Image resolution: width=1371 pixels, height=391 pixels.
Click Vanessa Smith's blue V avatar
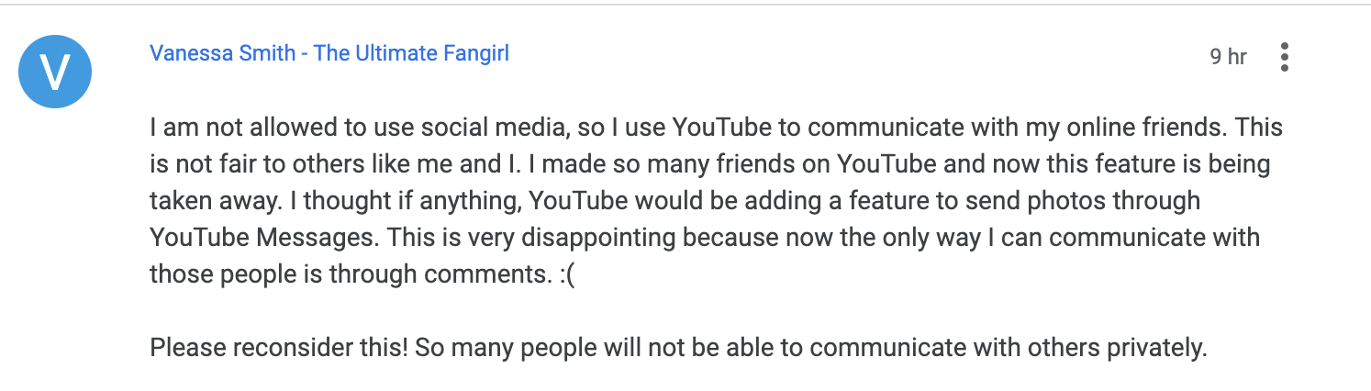(x=55, y=72)
